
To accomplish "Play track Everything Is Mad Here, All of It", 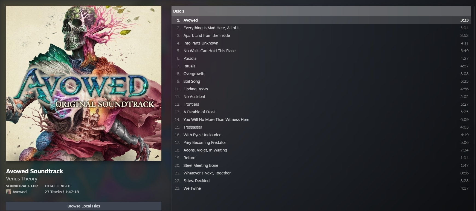I will [321, 28].
